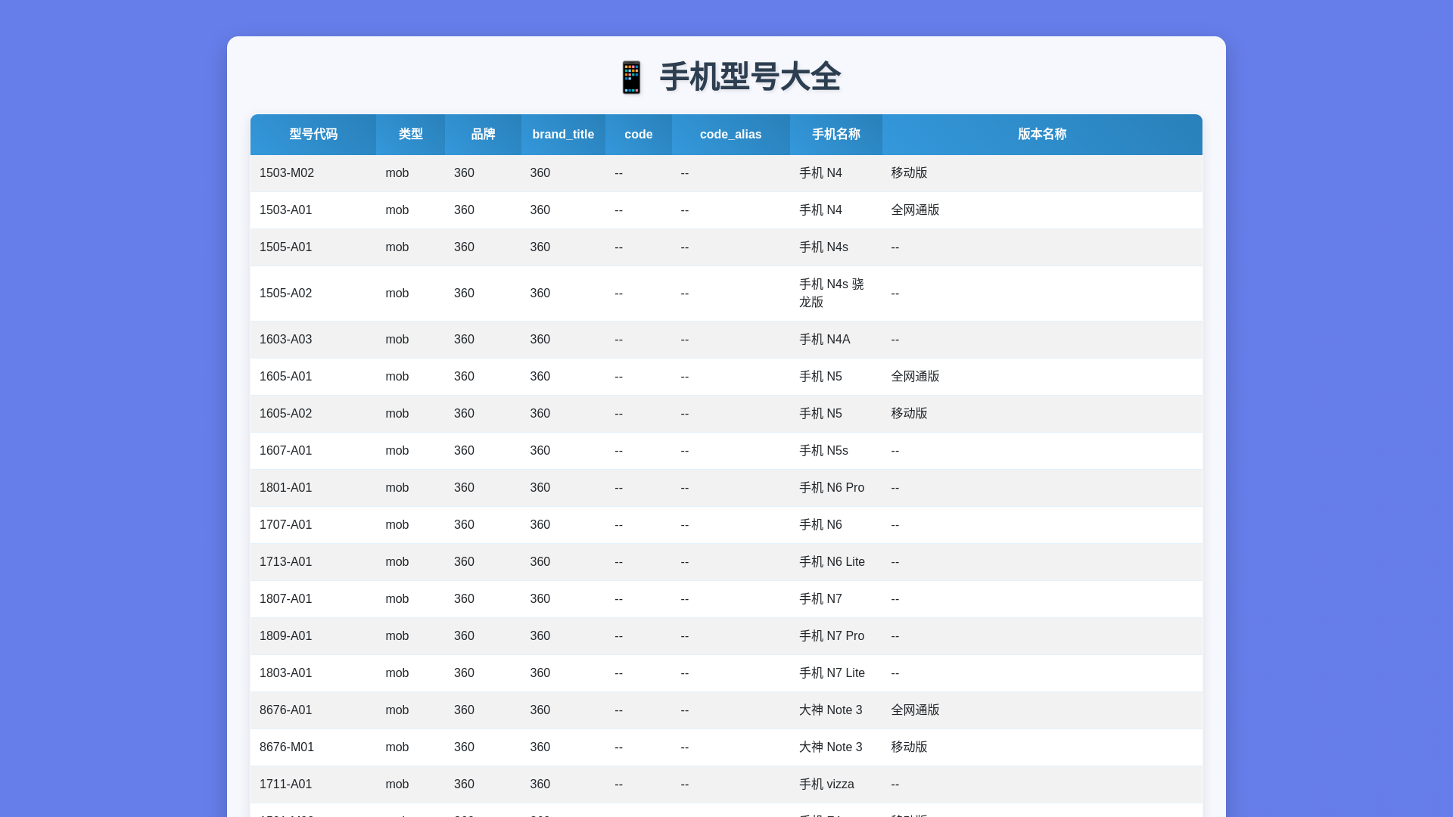
Task: Select model code 1713-A01
Action: click(286, 562)
